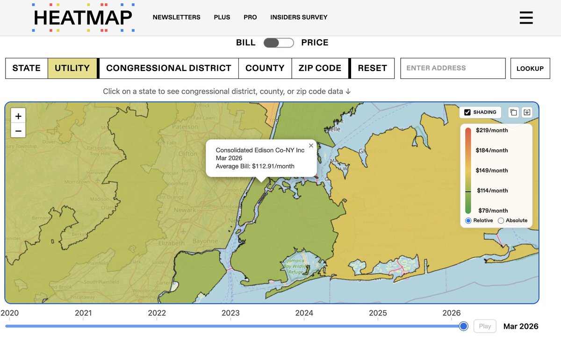Switch to the County tab
The image size is (561, 340).
pyautogui.click(x=265, y=68)
